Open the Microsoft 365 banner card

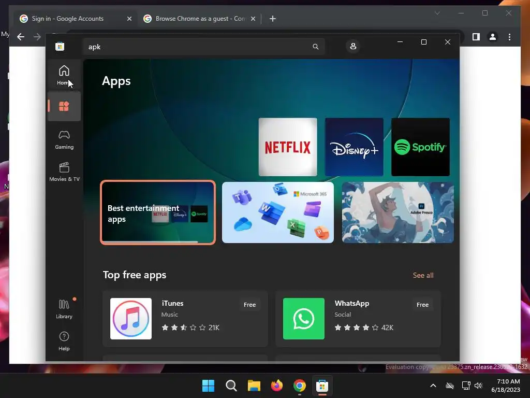pyautogui.click(x=277, y=212)
